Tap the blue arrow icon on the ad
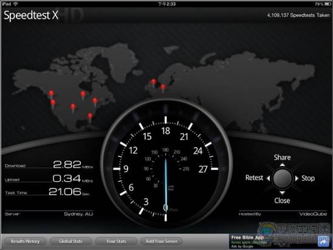The image size is (333, 250). (323, 241)
